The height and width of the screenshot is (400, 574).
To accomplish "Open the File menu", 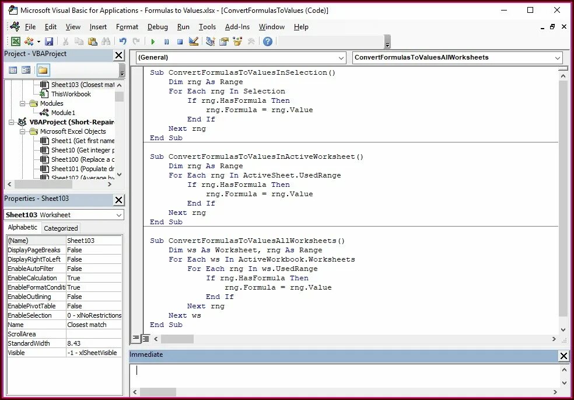I will tap(30, 27).
